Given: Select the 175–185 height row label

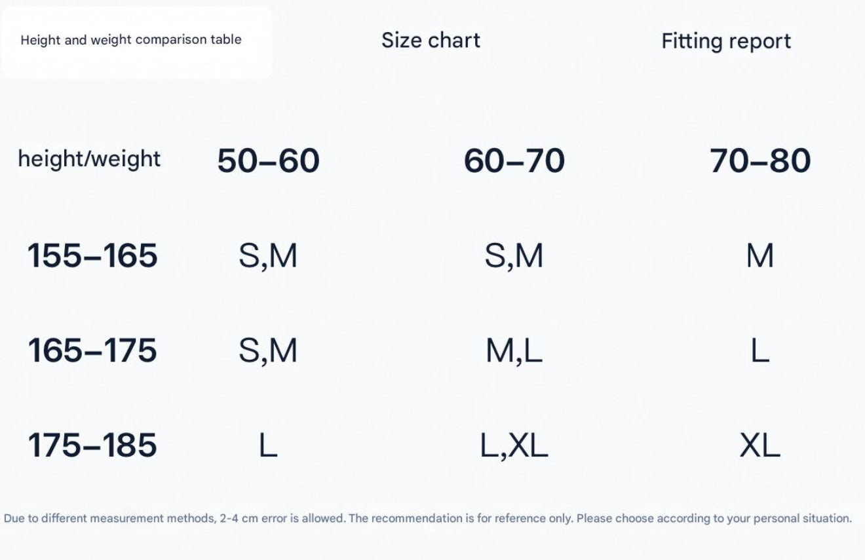Looking at the screenshot, I should point(92,445).
